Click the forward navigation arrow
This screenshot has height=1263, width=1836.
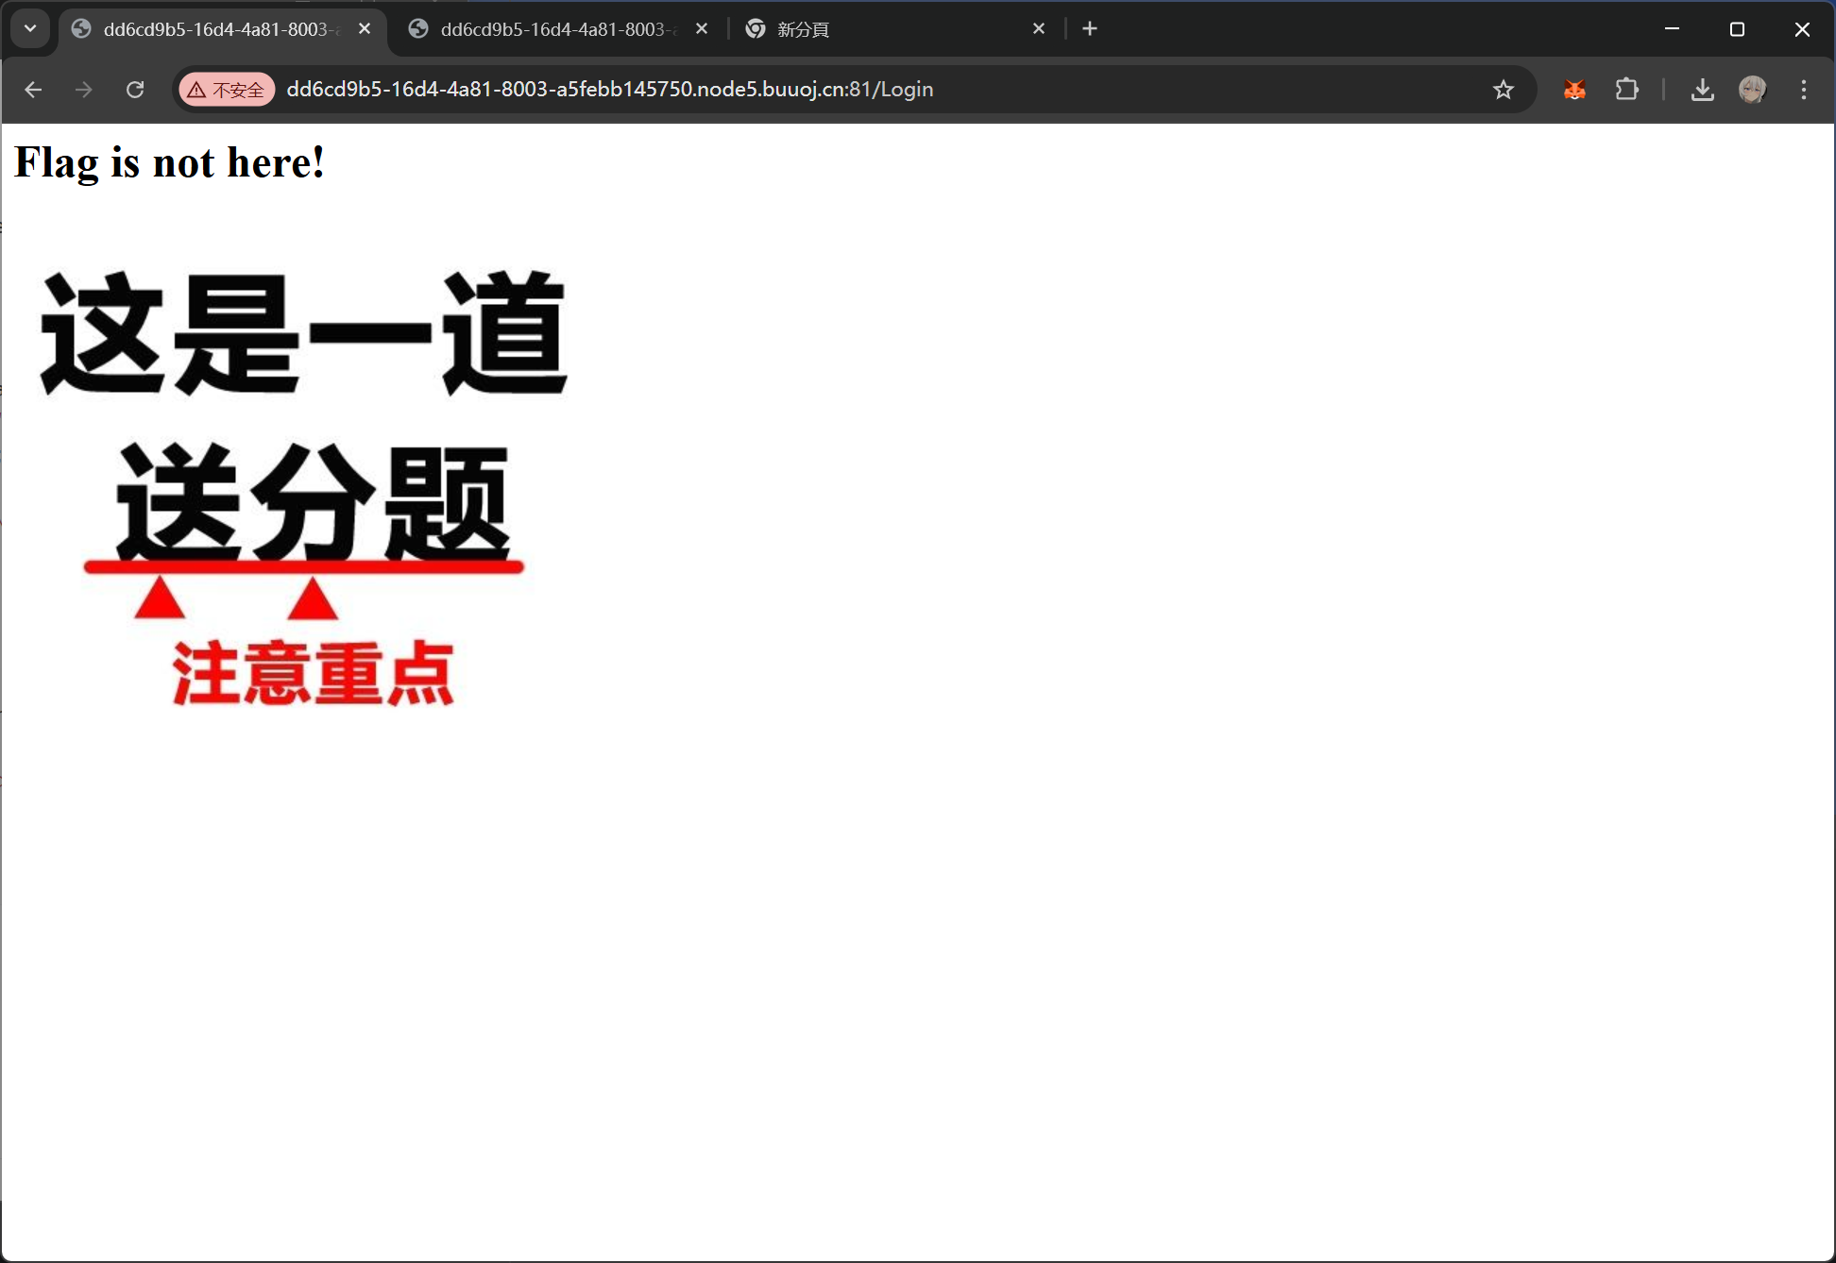(84, 90)
